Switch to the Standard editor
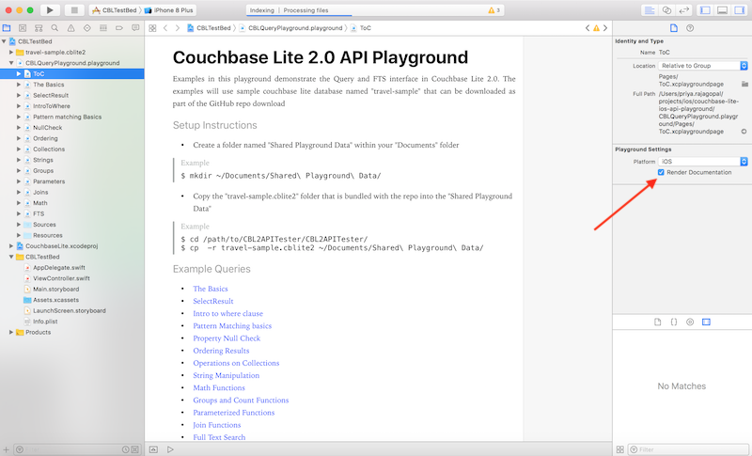The width and height of the screenshot is (752, 456). pyautogui.click(x=650, y=10)
